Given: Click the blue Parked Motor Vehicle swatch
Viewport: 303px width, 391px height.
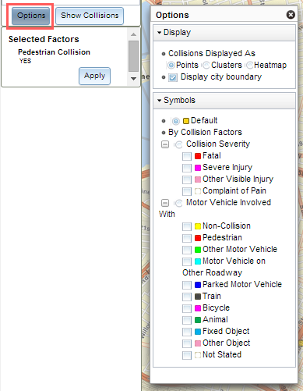Looking at the screenshot, I should (x=198, y=285).
